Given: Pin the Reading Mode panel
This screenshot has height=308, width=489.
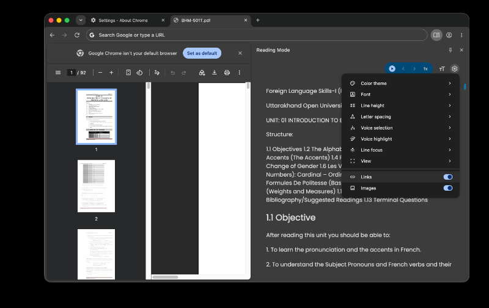Looking at the screenshot, I should 450,50.
